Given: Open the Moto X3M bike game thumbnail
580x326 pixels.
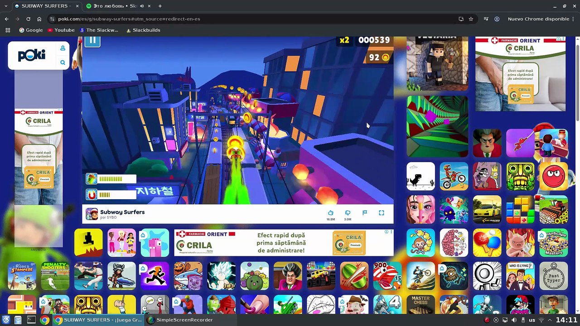Looking at the screenshot, I should pos(454,176).
